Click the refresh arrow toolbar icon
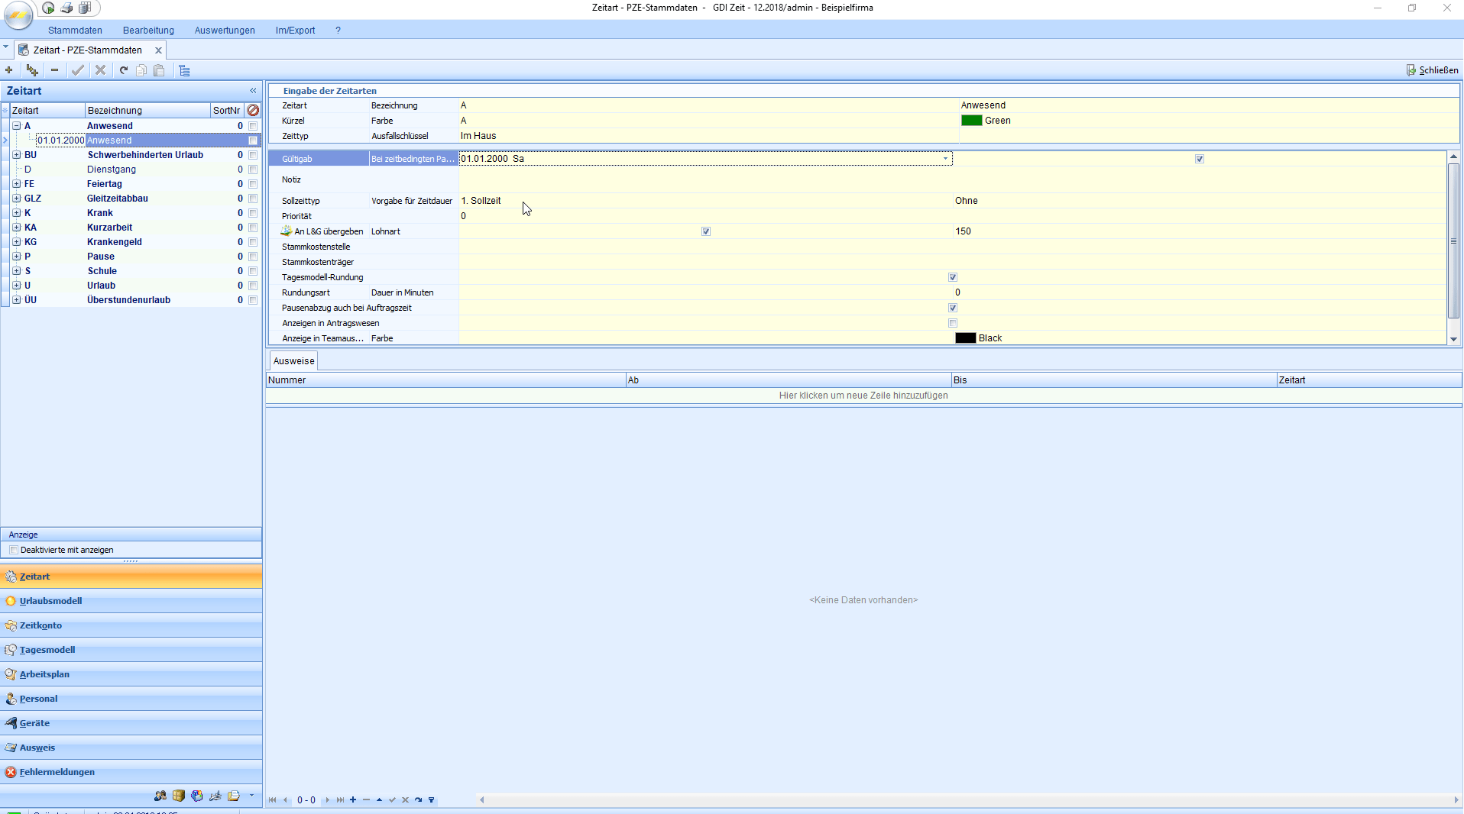Image resolution: width=1464 pixels, height=814 pixels. tap(123, 70)
